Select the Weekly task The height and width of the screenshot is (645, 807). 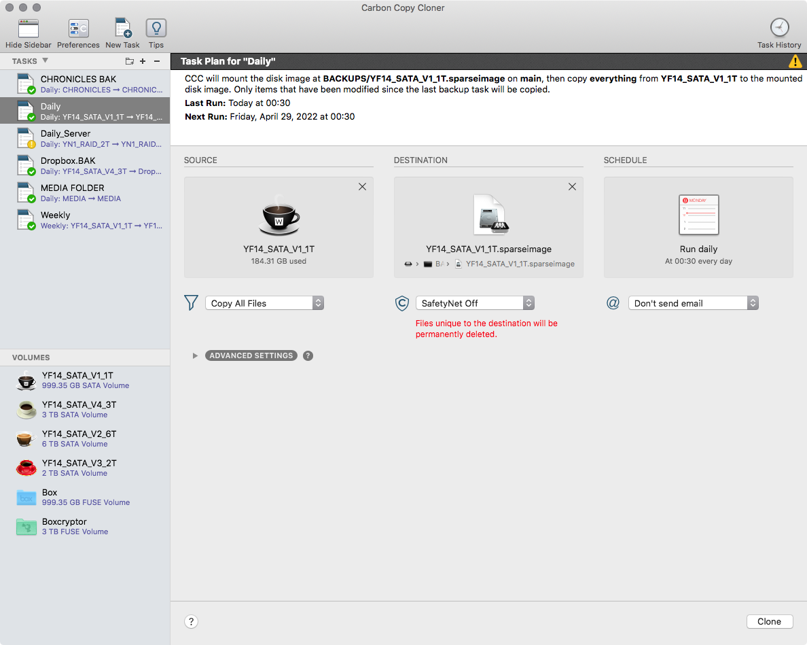click(85, 220)
